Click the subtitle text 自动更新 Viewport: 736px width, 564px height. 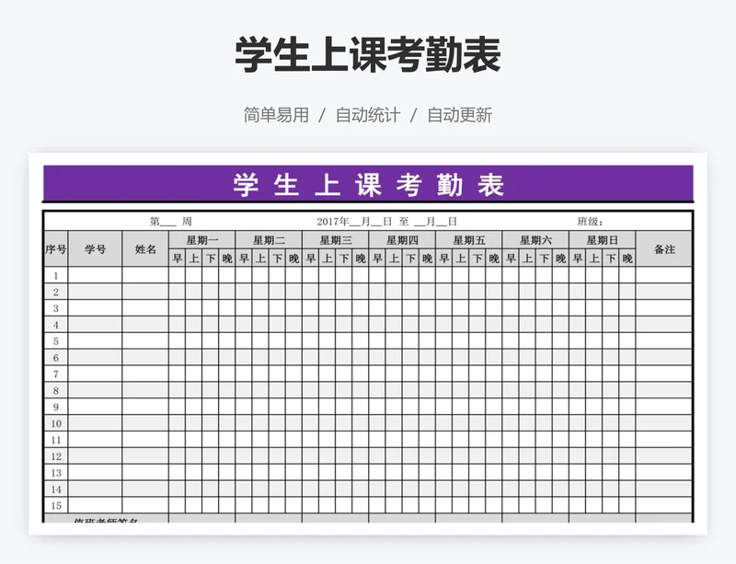click(459, 115)
